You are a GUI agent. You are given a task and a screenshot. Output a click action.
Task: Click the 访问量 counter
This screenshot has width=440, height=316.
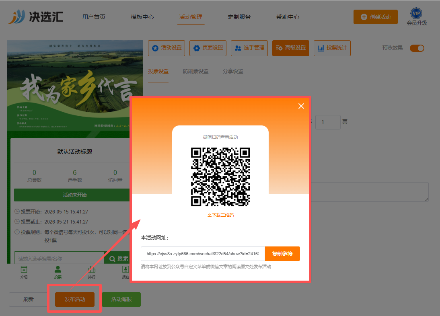coord(115,176)
